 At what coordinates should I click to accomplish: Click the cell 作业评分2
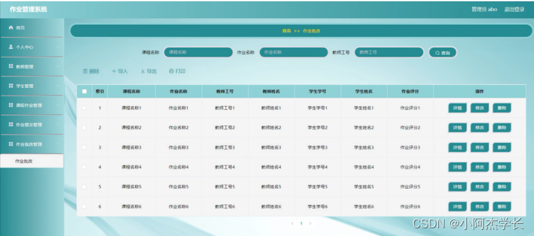pyautogui.click(x=410, y=127)
